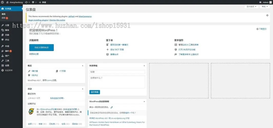Click 查看站点 link
This screenshot has height=128, width=273.
[x=114, y=55]
